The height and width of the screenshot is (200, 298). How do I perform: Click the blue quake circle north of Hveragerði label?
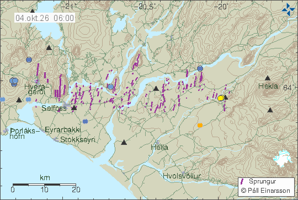29,60
